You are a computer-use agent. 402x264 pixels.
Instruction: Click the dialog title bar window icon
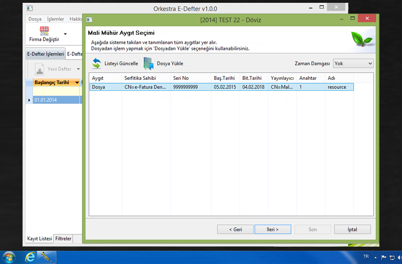[89, 20]
